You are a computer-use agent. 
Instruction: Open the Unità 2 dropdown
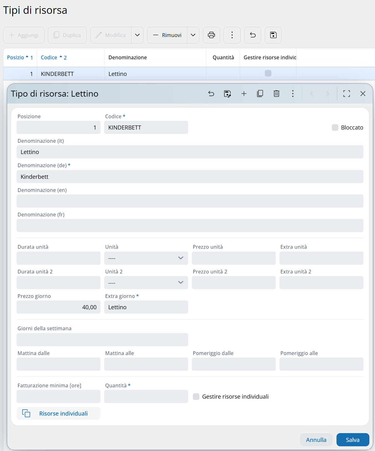tap(146, 283)
